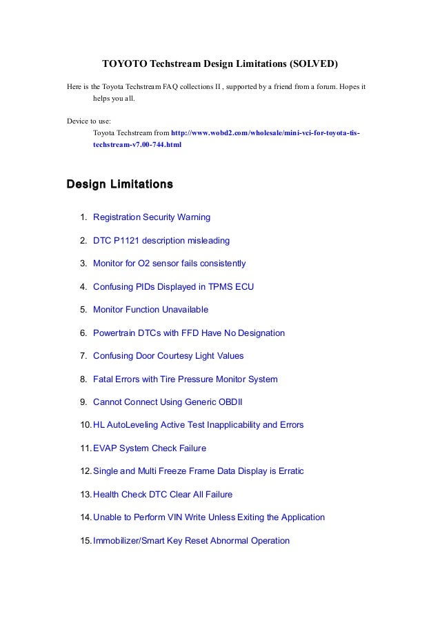Click the 'Device to use:' text
This screenshot has height=623, width=440.
[89, 121]
